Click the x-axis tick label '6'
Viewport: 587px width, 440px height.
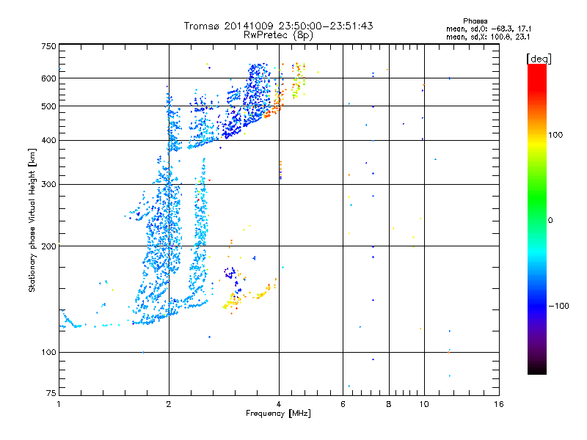[343, 404]
